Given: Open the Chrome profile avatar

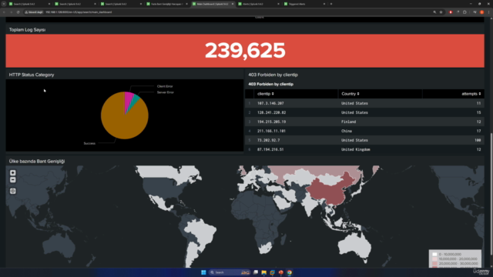Looking at the screenshot, I should tap(481, 12).
